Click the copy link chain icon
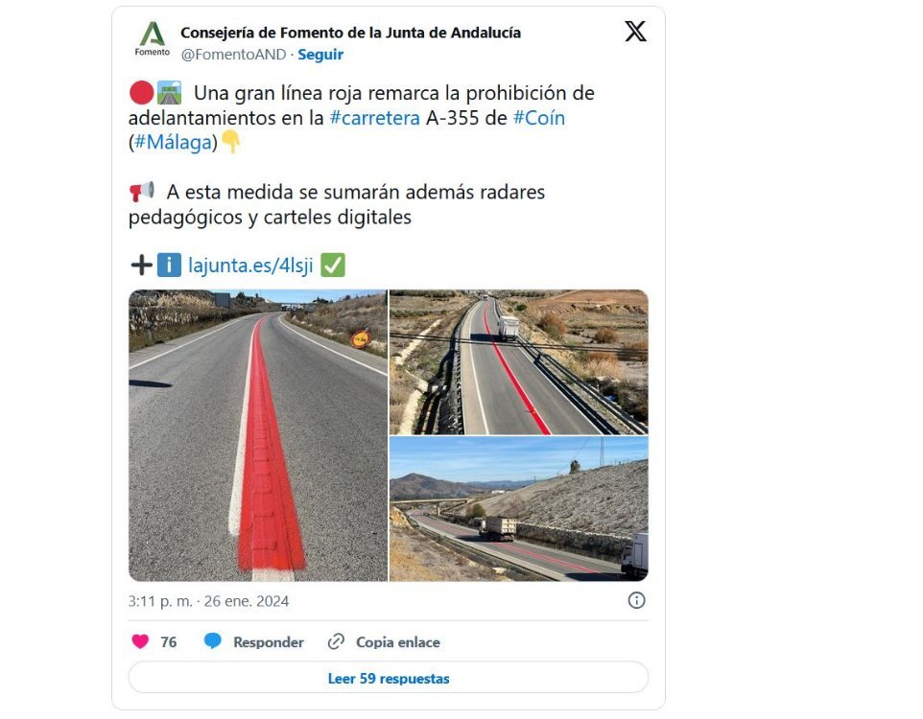 pos(336,641)
